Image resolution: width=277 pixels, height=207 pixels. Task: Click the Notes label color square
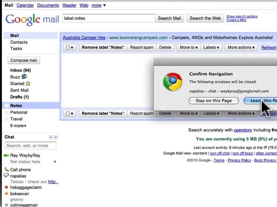7,106
